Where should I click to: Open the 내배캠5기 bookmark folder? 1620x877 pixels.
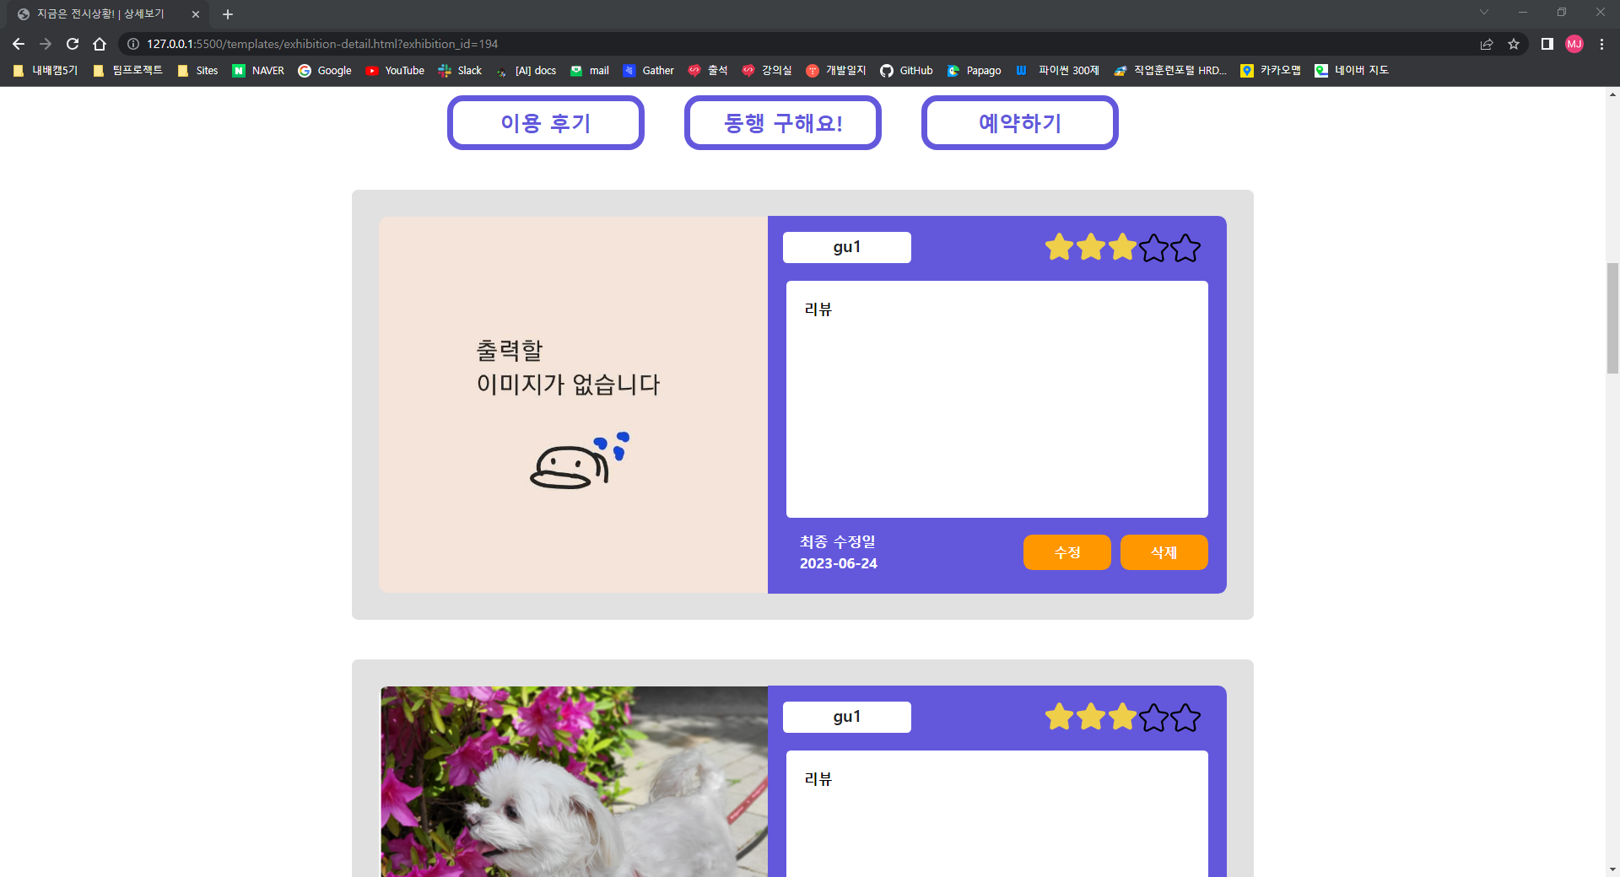pos(46,71)
